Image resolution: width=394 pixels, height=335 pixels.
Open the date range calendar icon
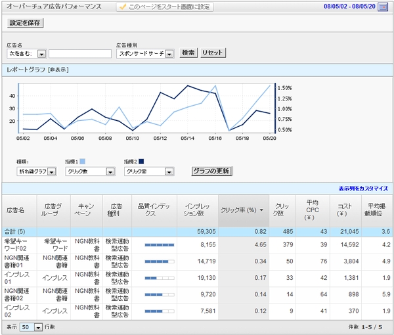point(382,7)
